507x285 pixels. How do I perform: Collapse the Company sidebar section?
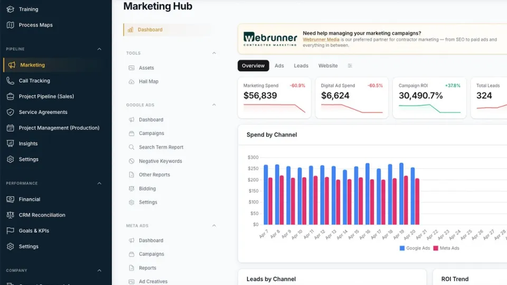coord(99,270)
